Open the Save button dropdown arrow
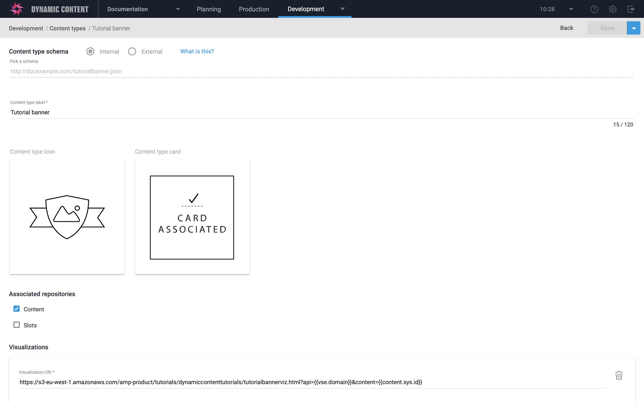This screenshot has width=644, height=402. (634, 28)
